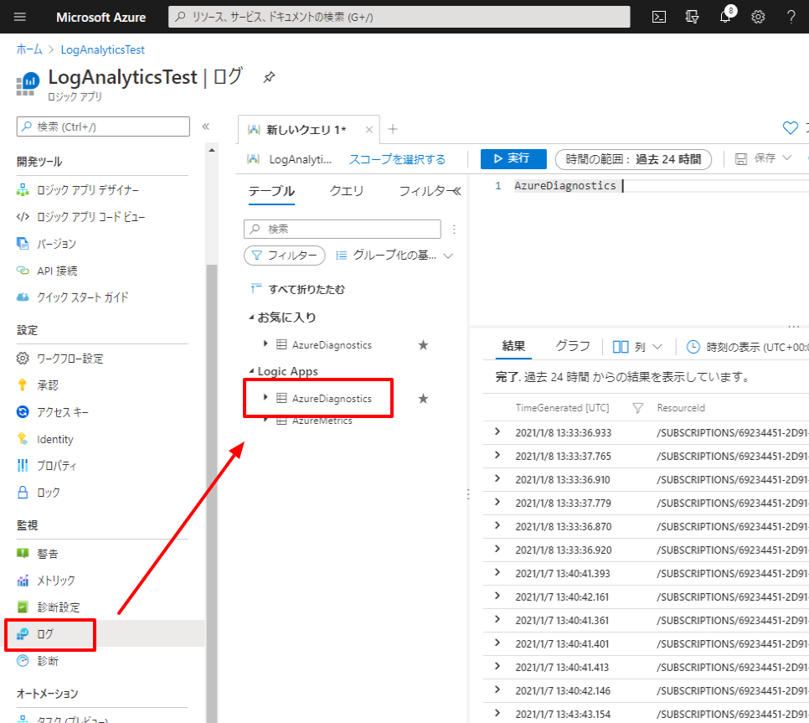Open portal settings gear

[x=758, y=17]
